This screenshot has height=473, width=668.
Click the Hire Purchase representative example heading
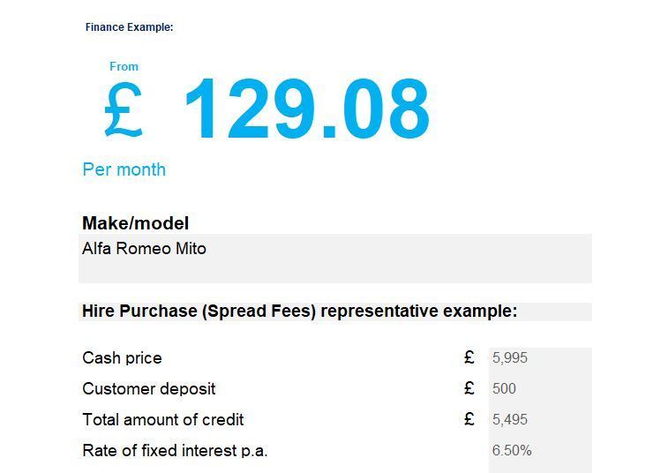pos(299,312)
